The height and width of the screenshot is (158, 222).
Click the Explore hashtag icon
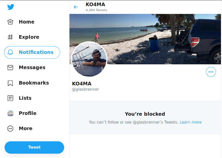click(x=10, y=37)
